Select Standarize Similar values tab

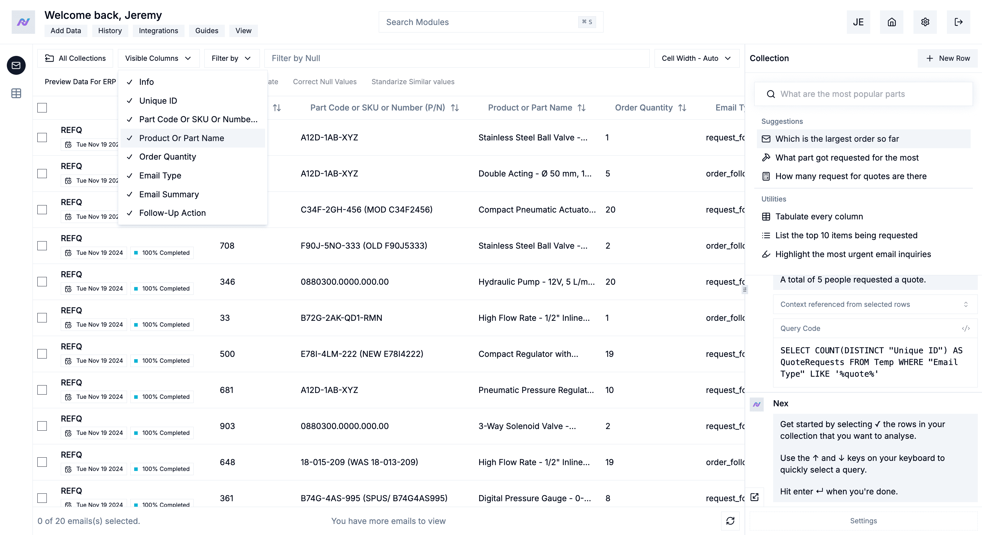click(x=413, y=82)
